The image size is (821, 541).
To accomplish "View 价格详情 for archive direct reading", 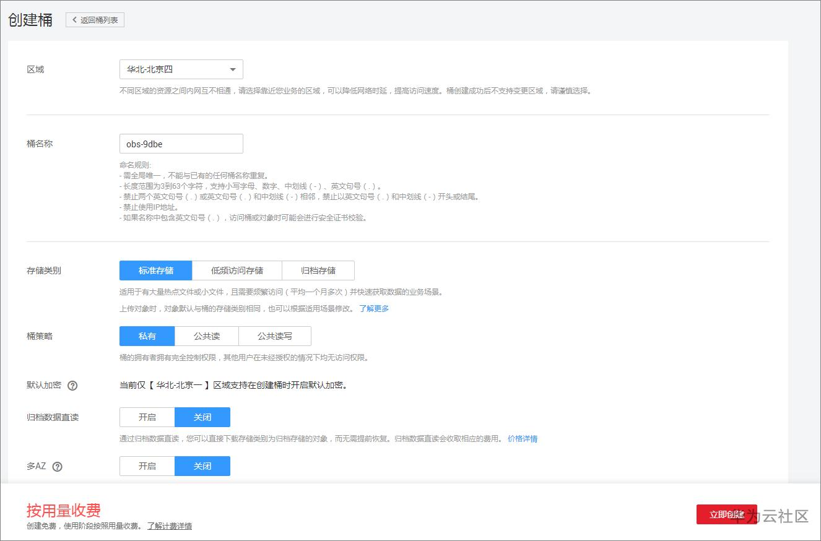I will 522,438.
